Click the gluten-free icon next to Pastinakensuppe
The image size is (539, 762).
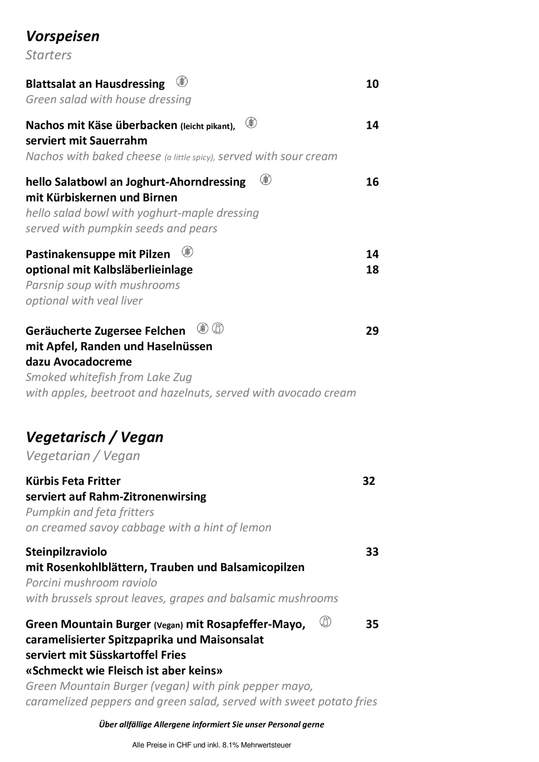188,252
